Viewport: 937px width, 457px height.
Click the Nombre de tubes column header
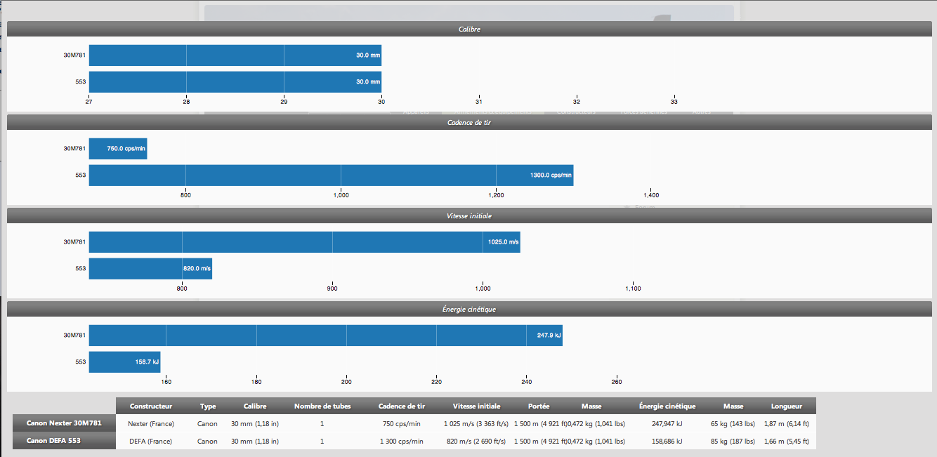pyautogui.click(x=322, y=406)
